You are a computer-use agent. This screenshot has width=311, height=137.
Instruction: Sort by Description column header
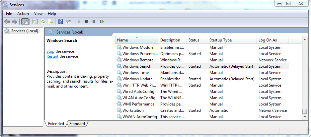(172, 40)
